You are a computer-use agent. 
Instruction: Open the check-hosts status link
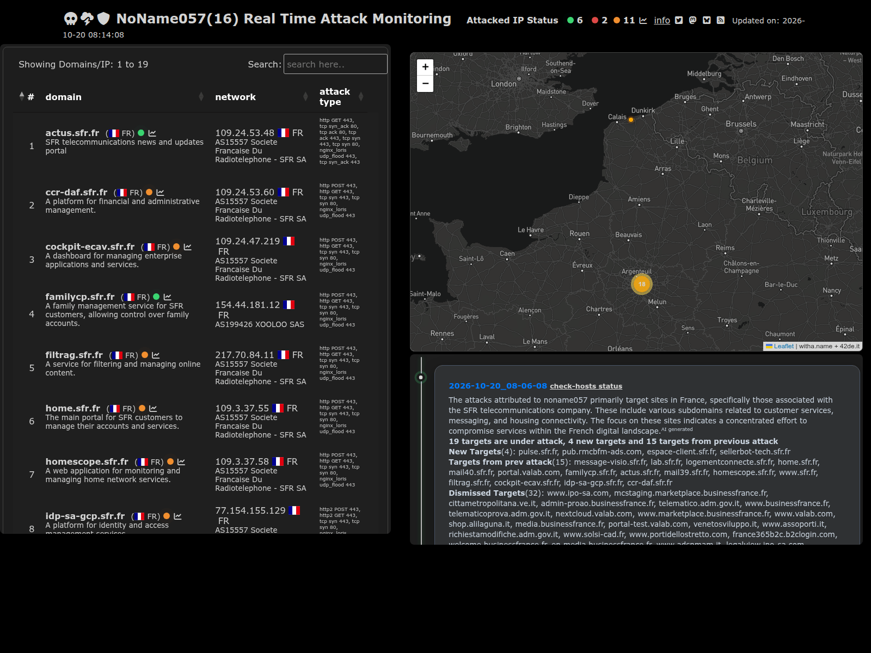pos(586,386)
